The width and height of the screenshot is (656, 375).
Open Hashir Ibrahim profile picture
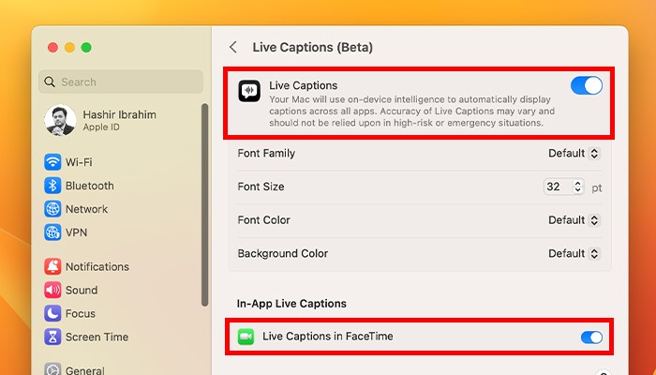60,120
